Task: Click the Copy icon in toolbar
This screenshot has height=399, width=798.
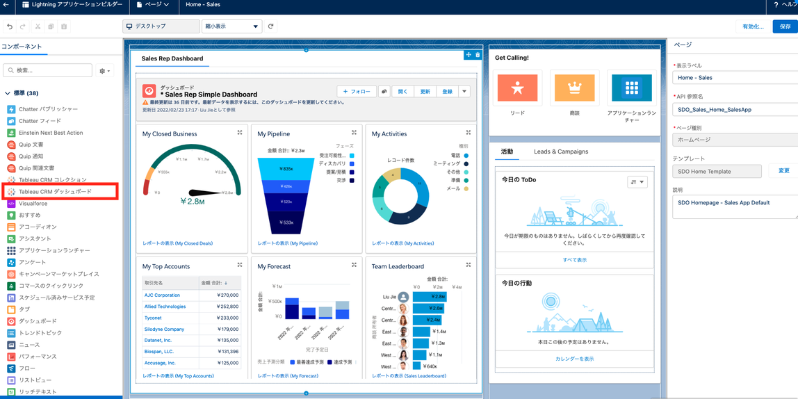Action: (x=50, y=26)
